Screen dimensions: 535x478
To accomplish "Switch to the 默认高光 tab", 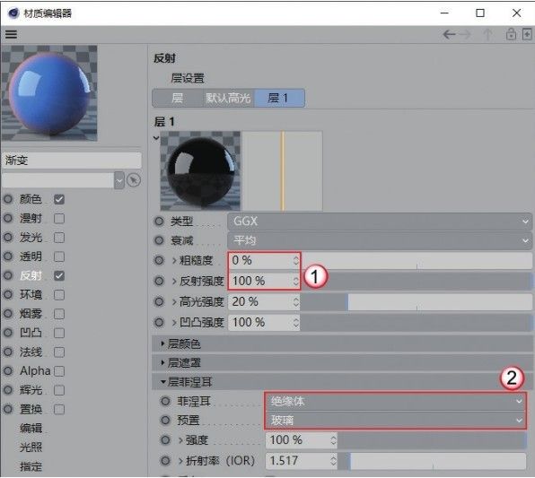I will (x=228, y=98).
